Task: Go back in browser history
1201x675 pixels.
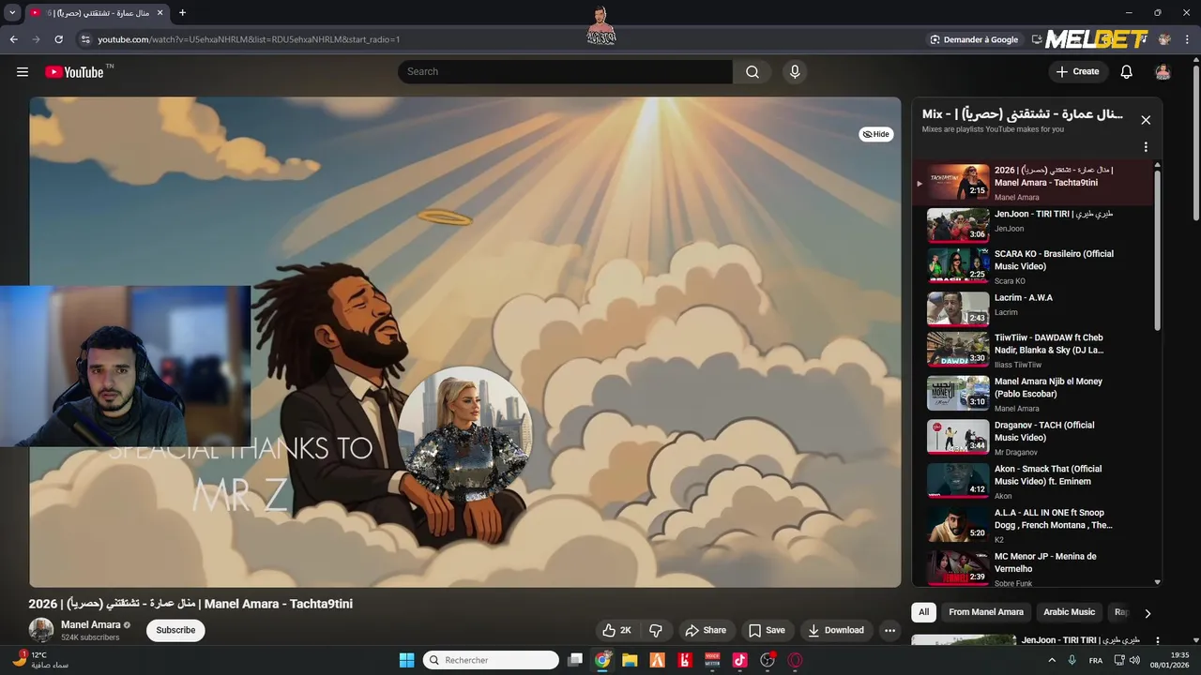Action: point(14,39)
